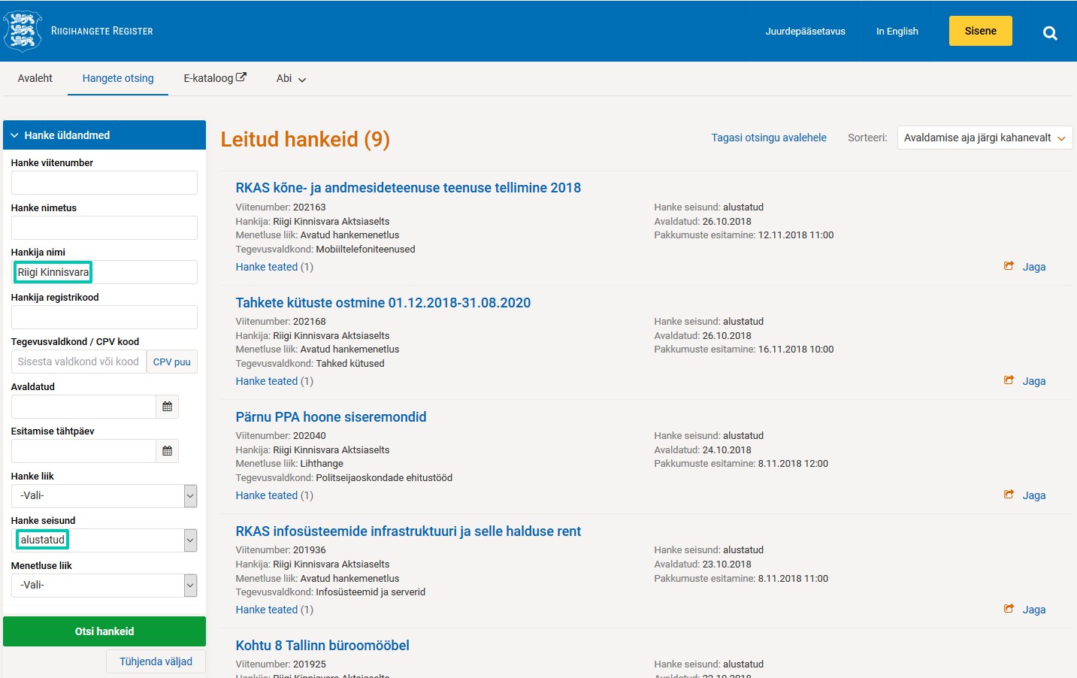Click the Hanke viitenumber input field

click(104, 183)
